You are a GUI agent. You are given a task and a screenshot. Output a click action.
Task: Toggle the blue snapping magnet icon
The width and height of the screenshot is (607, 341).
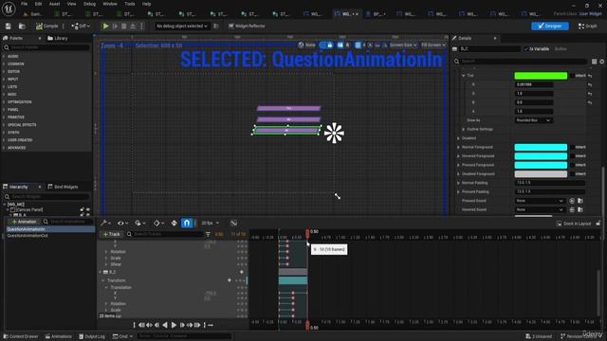(x=187, y=224)
